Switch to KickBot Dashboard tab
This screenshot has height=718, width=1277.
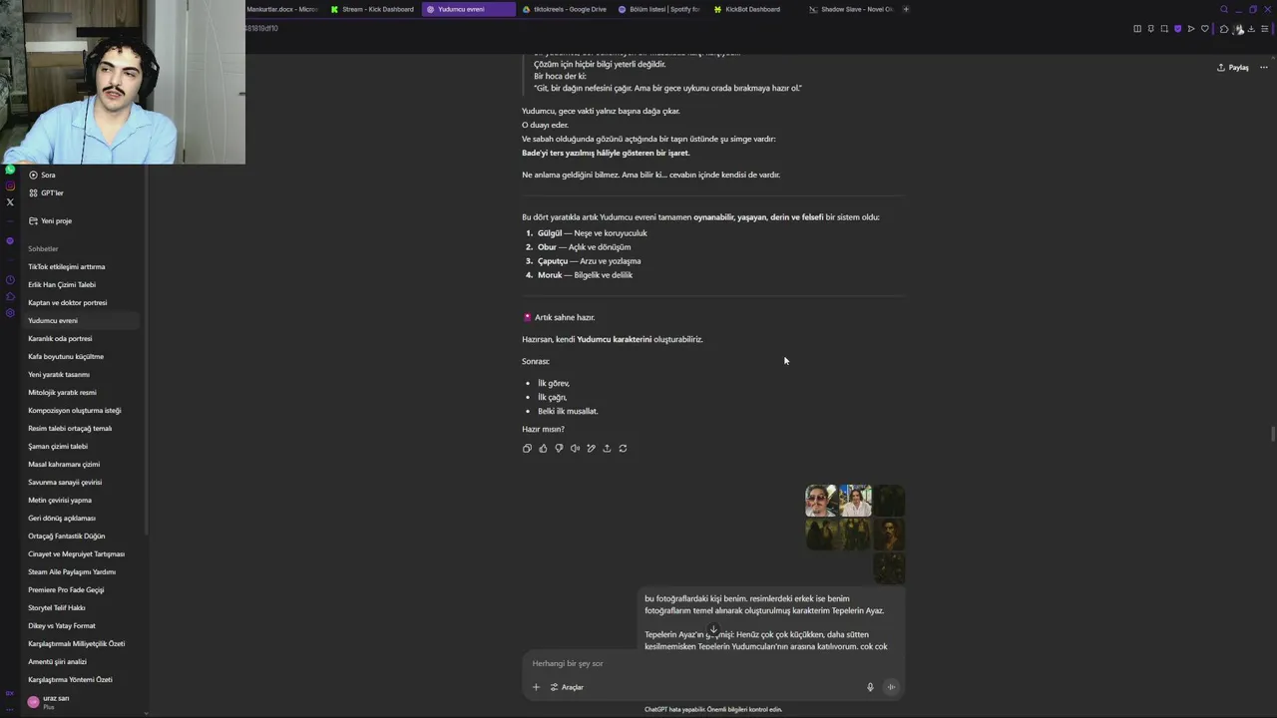[753, 9]
